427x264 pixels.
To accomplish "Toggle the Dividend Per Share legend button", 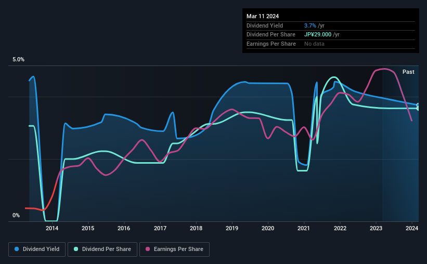I will tap(102, 249).
